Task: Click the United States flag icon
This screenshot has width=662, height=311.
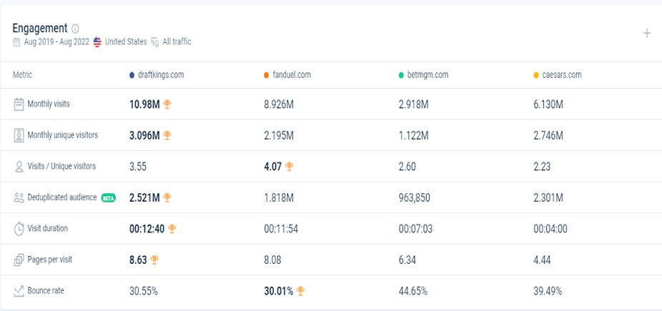Action: [x=97, y=41]
